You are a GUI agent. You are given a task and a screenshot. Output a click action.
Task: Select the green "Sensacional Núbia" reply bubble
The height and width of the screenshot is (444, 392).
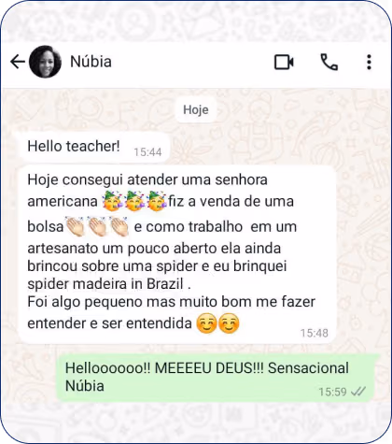point(217,378)
